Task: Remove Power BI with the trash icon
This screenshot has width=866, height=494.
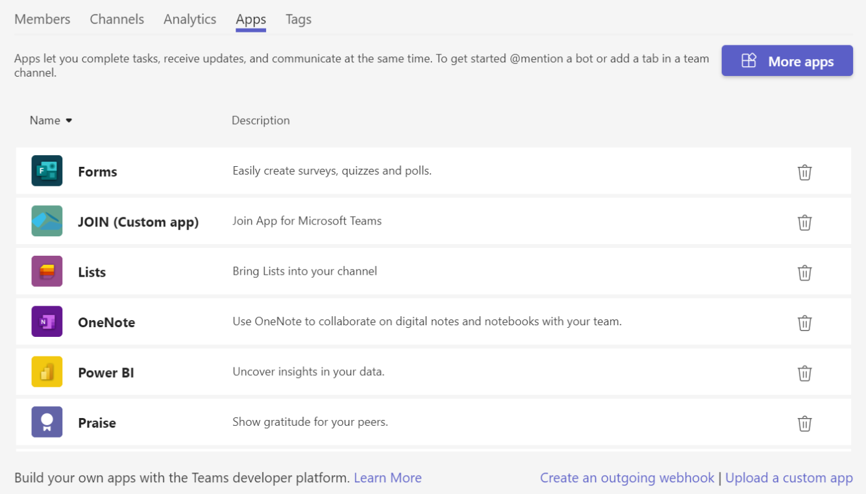Action: (x=804, y=373)
